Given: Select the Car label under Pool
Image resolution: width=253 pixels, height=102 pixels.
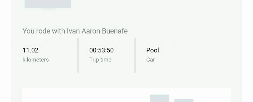Looking at the screenshot, I should 150,60.
